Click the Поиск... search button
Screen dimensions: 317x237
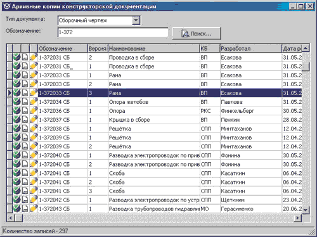click(197, 34)
